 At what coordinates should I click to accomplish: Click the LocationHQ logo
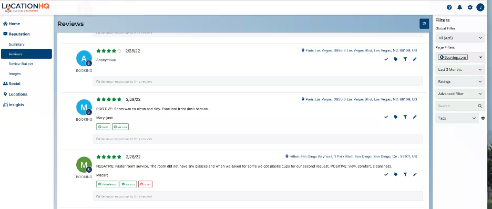click(25, 7)
